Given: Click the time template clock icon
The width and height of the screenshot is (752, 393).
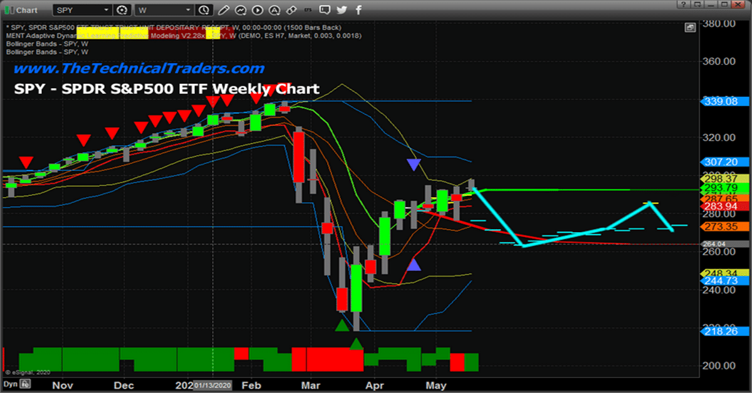Looking at the screenshot, I should [x=203, y=10].
